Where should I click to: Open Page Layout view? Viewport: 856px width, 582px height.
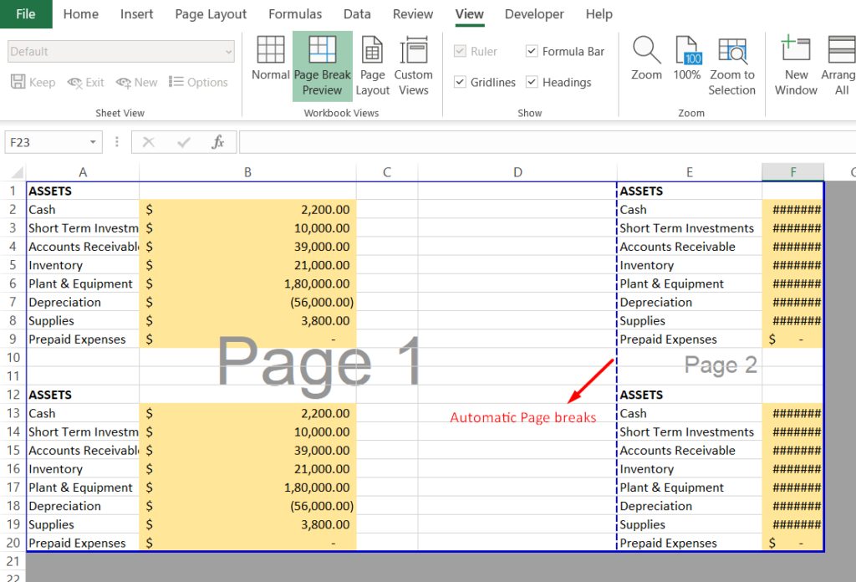tap(372, 65)
